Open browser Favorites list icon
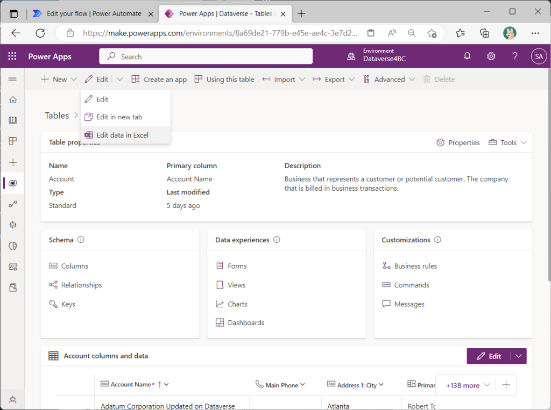The width and height of the screenshot is (551, 410). coord(460,33)
